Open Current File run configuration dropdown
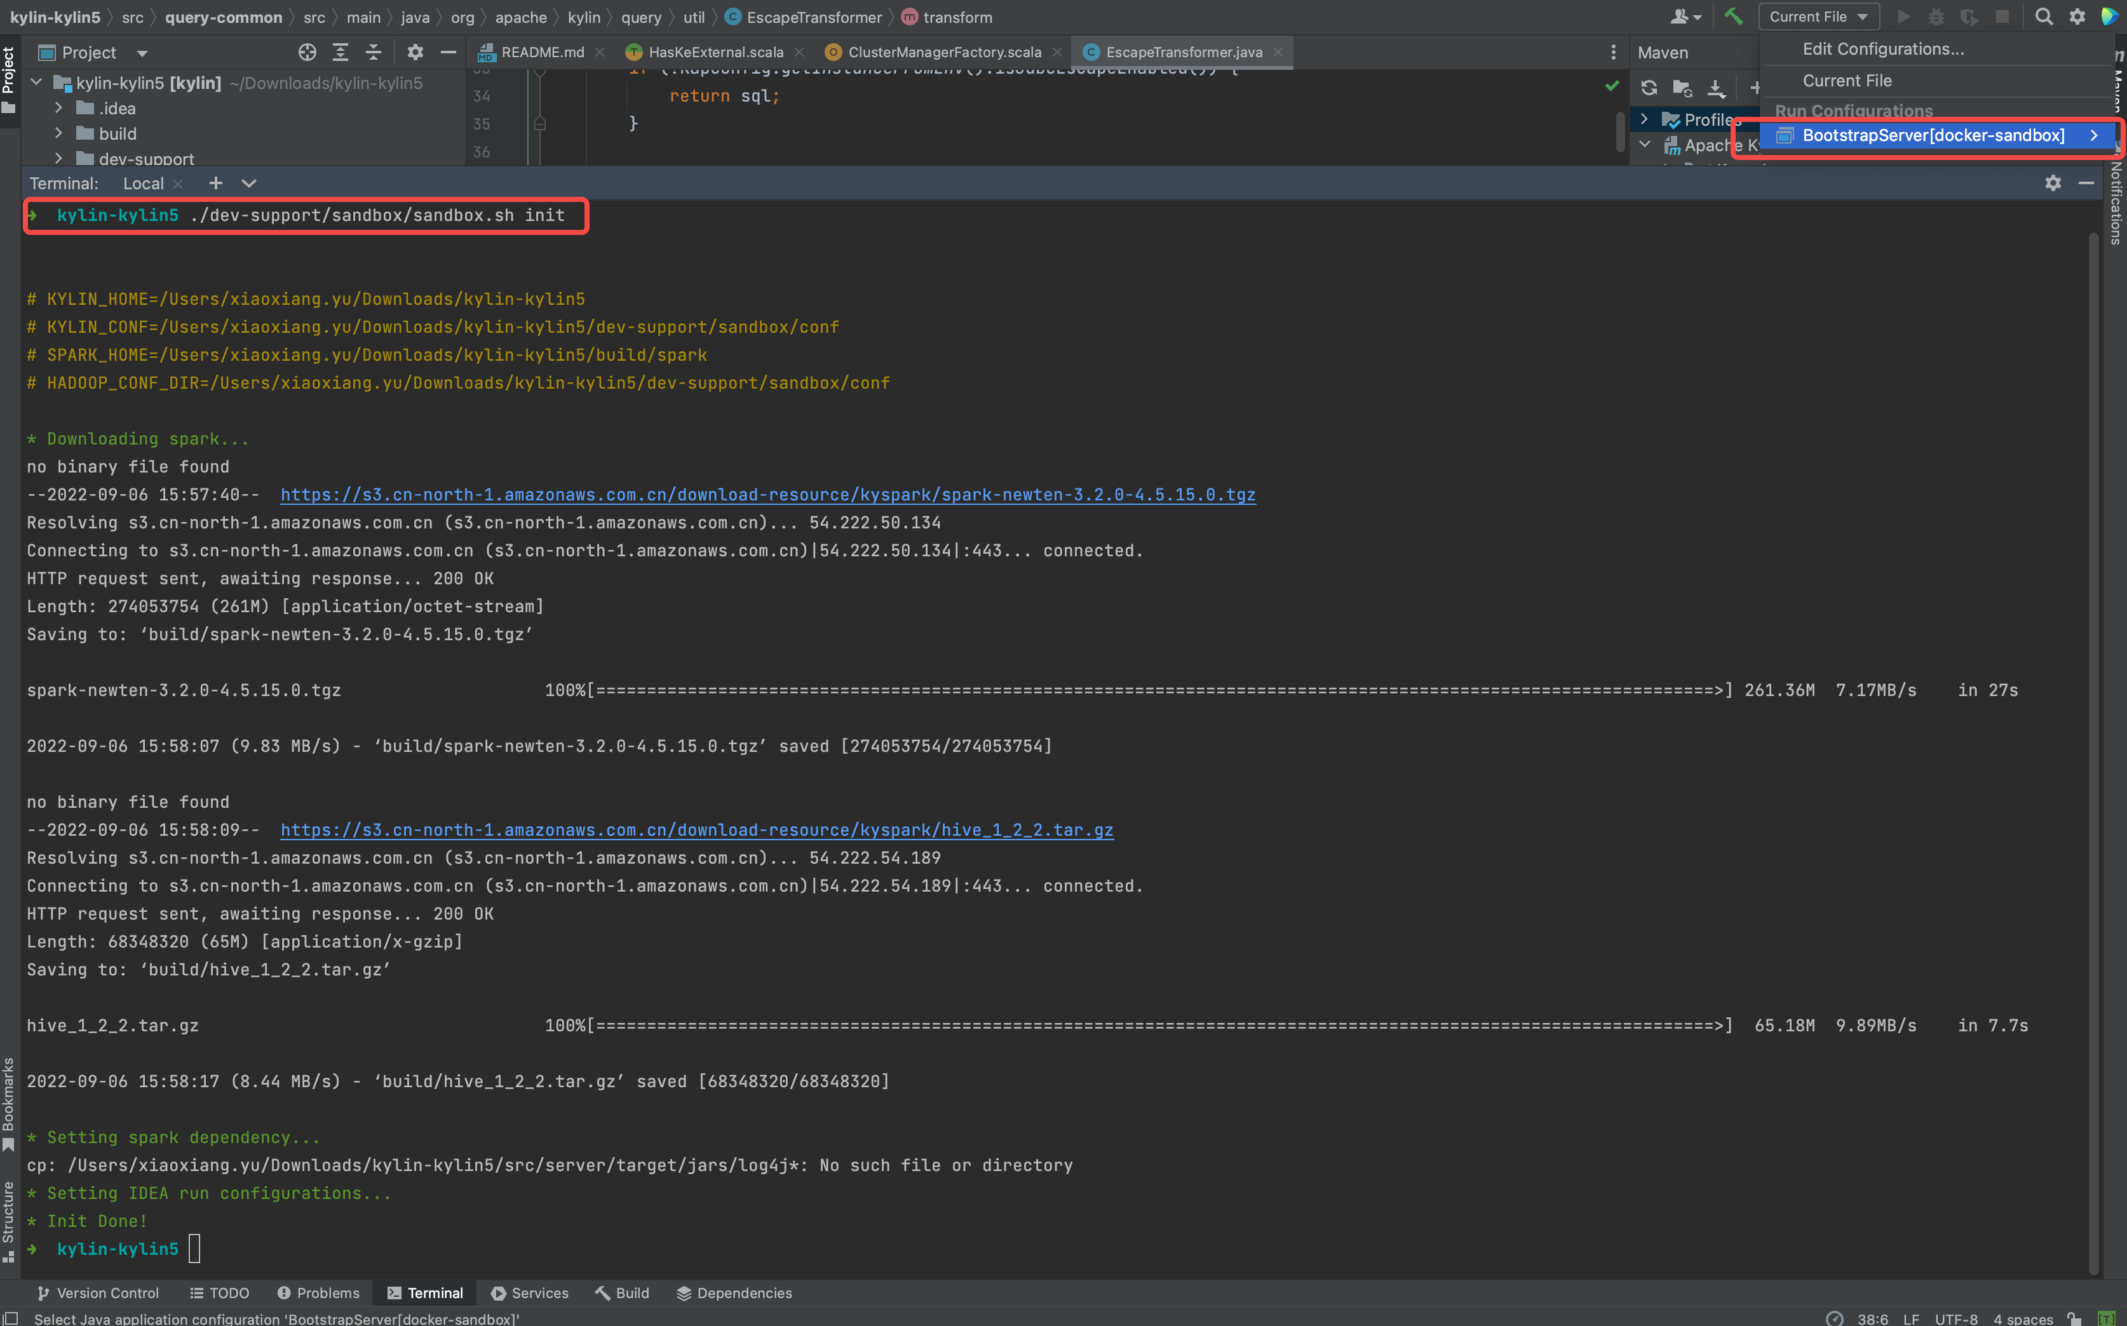 pos(1818,17)
